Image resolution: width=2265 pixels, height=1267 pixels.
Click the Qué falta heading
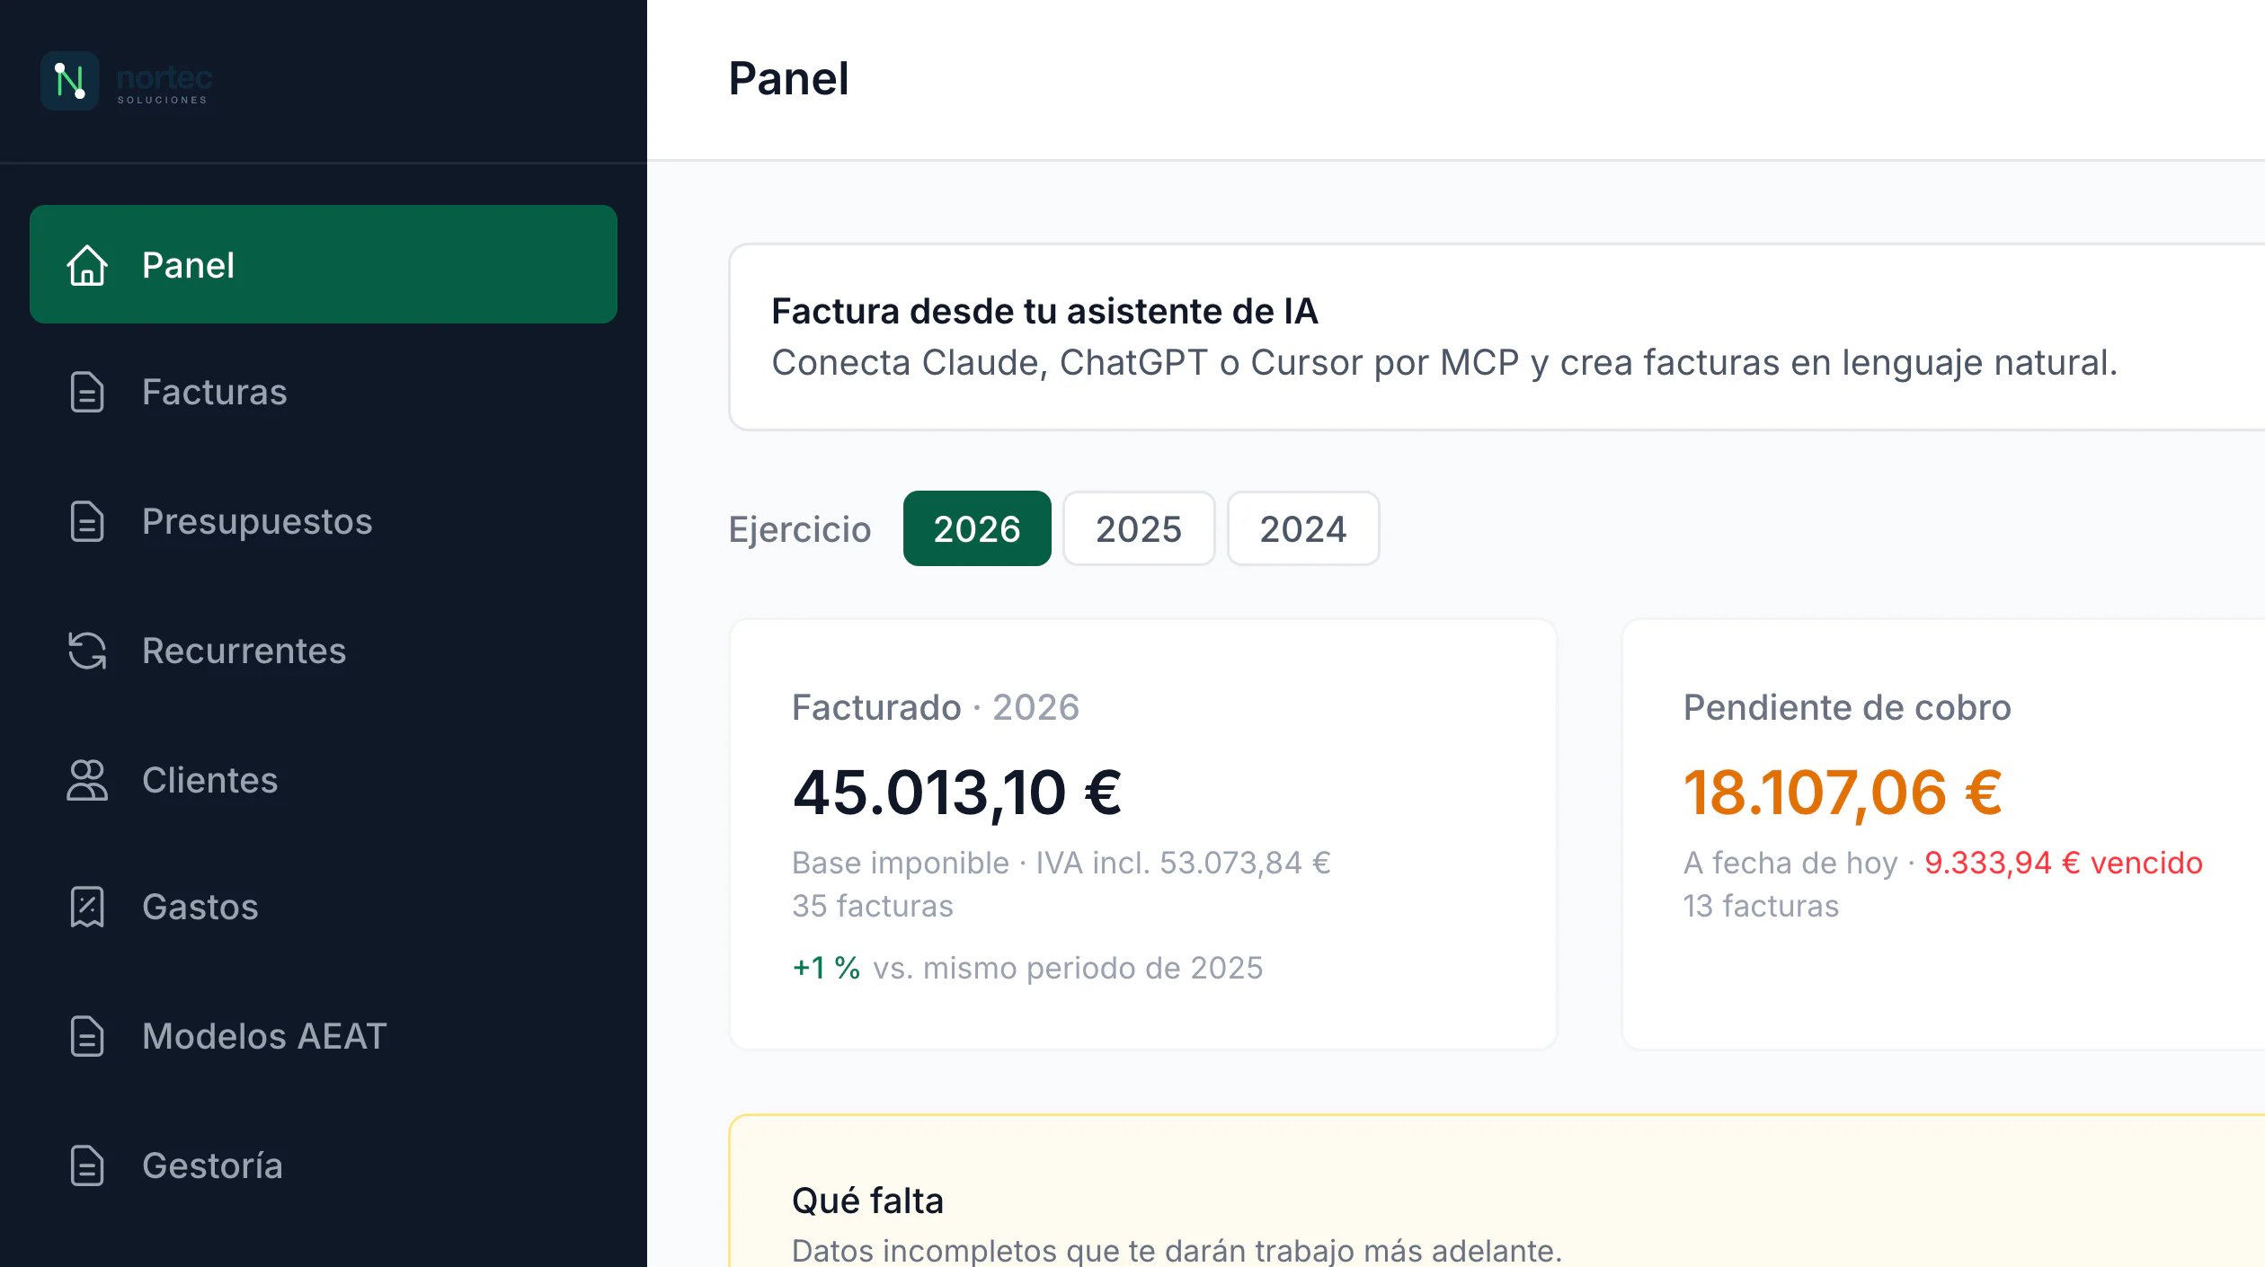tap(867, 1201)
